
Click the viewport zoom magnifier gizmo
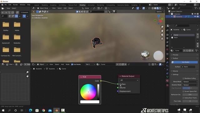tap(162, 27)
